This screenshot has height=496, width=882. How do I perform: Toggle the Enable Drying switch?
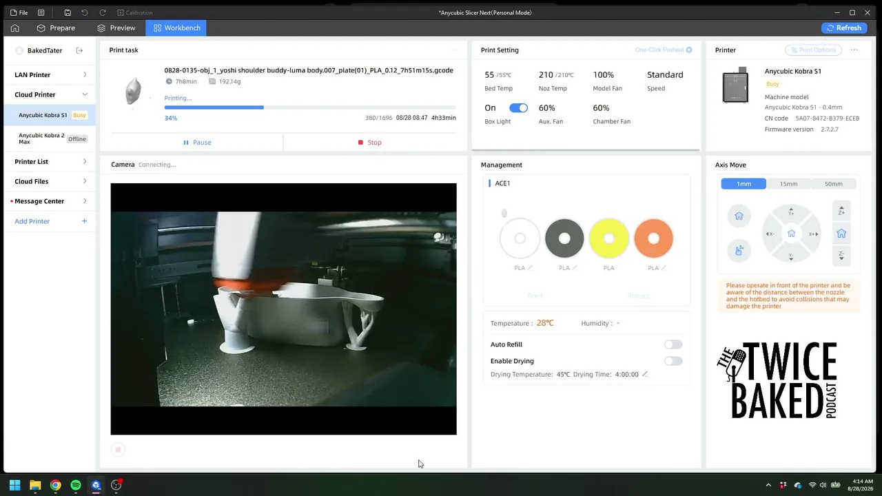pyautogui.click(x=673, y=361)
